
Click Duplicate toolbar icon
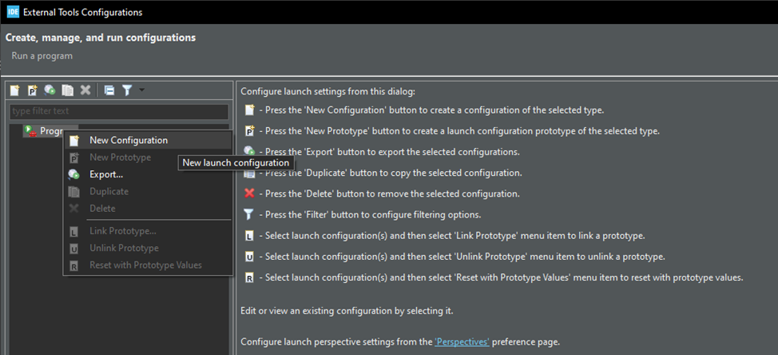coord(67,90)
